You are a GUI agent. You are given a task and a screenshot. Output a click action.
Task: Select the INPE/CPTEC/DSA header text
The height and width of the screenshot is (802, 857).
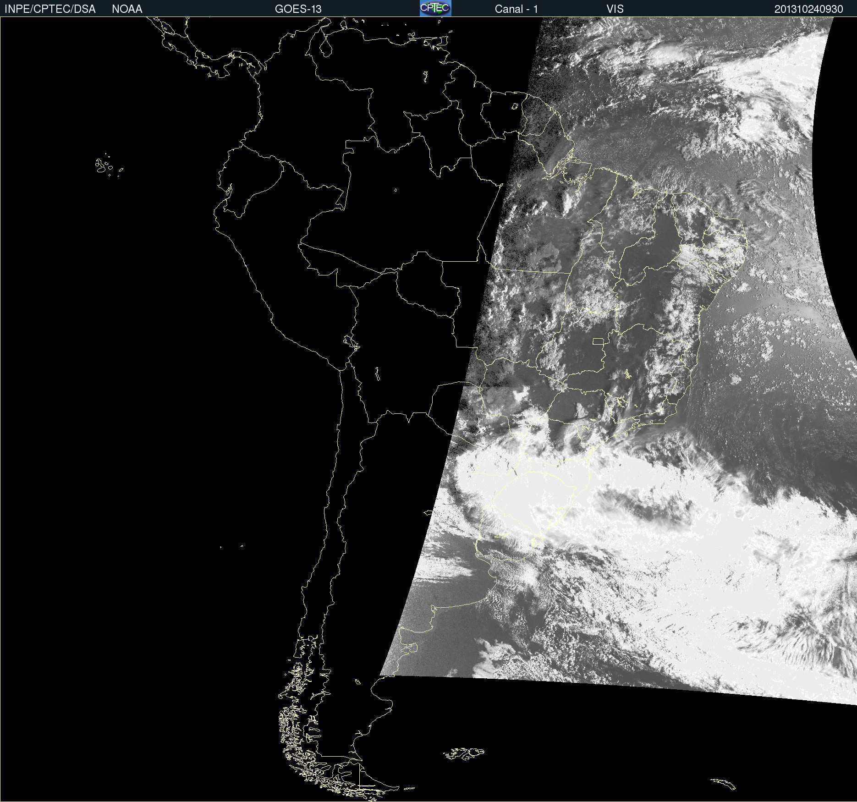click(x=50, y=9)
